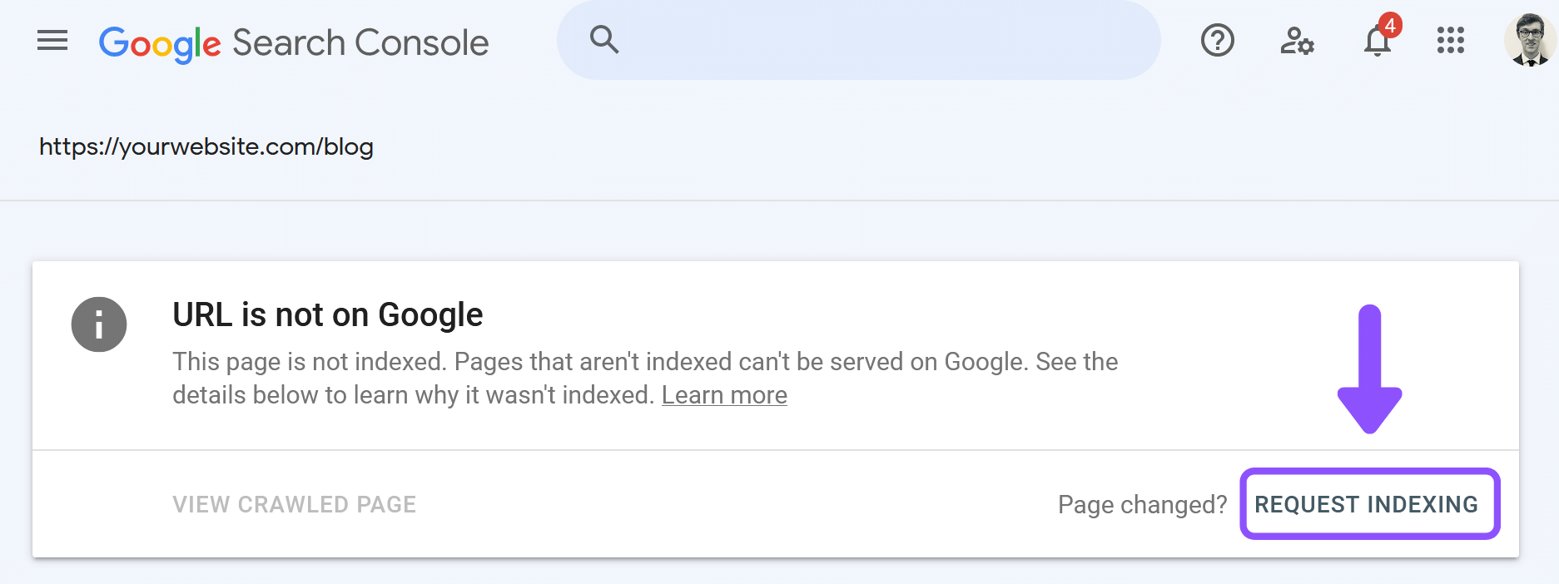Open the Learn more link

[x=724, y=395]
